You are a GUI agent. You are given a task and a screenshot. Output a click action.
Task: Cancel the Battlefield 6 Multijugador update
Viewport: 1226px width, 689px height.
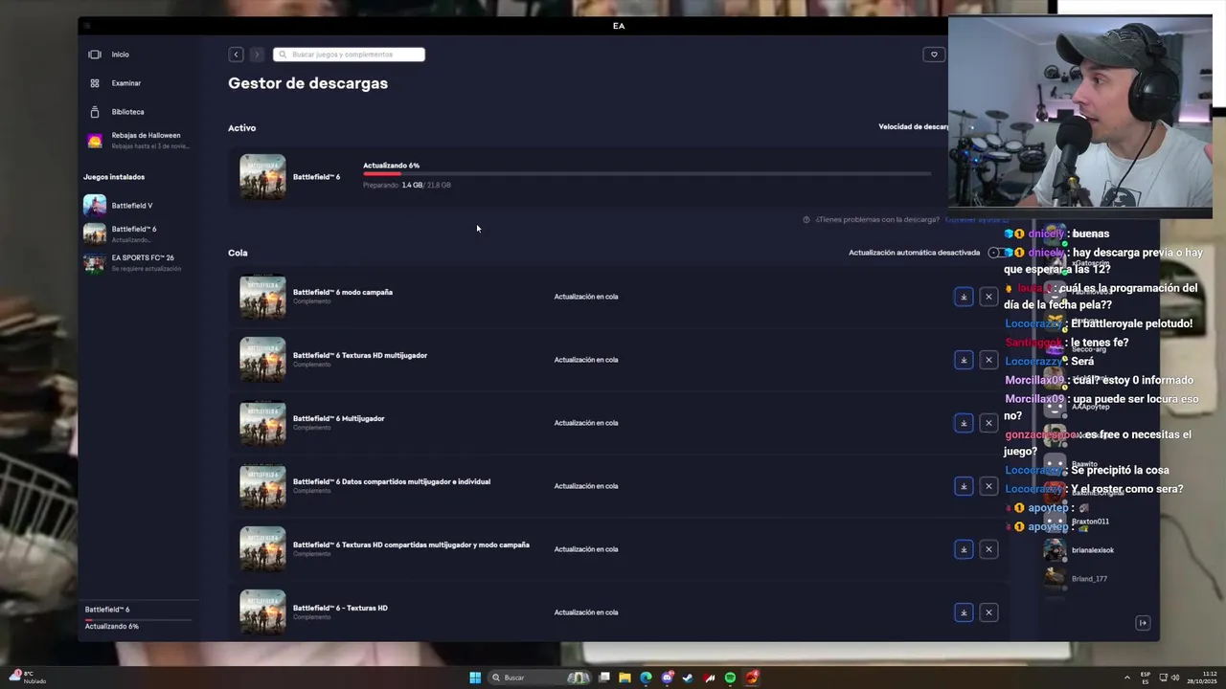988,423
